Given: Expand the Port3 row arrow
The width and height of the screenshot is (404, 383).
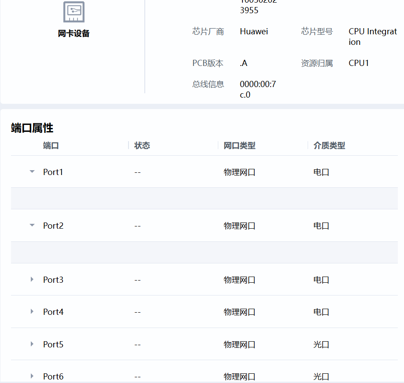Looking at the screenshot, I should pos(32,280).
